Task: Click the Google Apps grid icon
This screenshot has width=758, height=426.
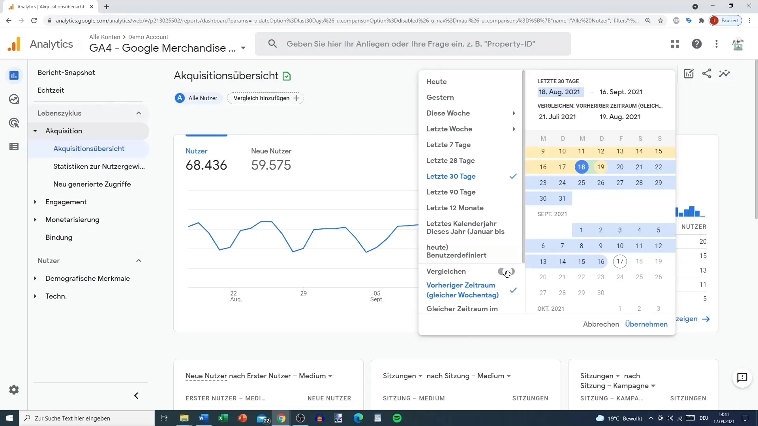Action: click(675, 44)
